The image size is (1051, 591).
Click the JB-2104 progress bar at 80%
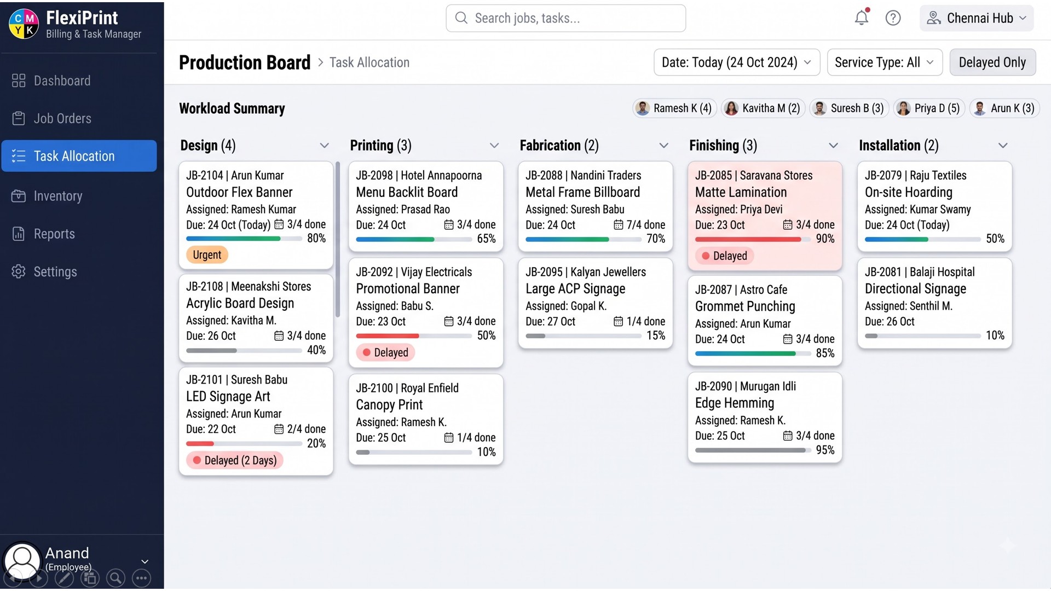244,239
